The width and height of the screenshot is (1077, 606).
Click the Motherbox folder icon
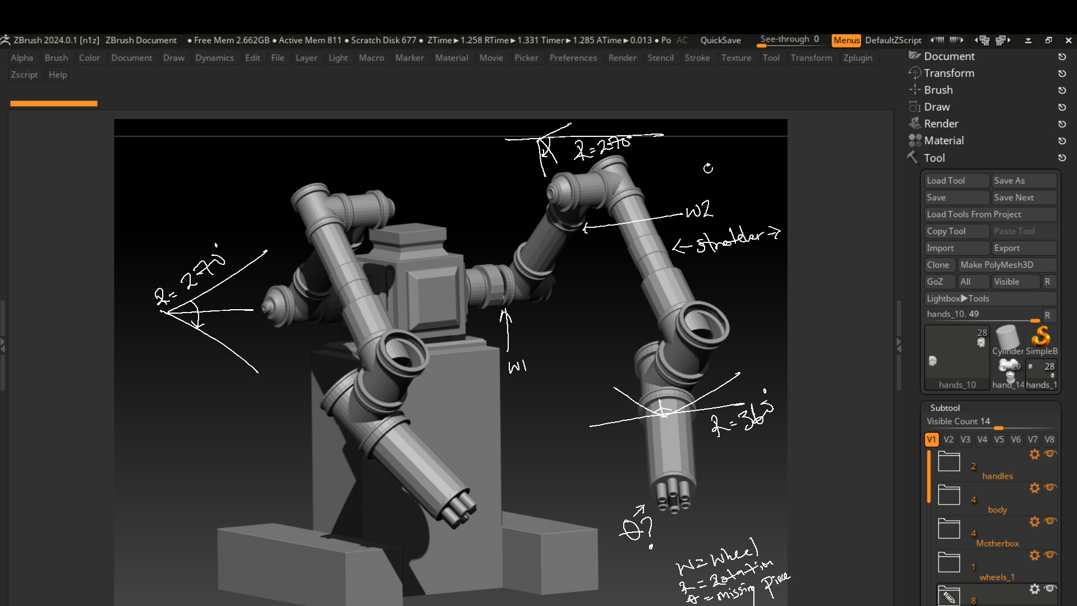(949, 529)
